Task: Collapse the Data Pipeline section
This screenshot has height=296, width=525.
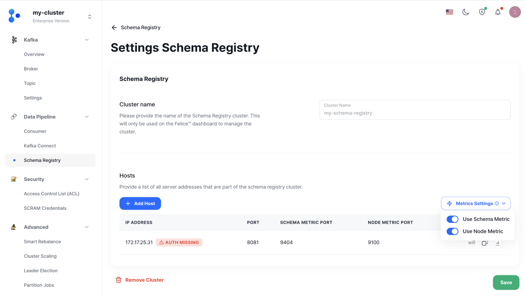Action: (x=87, y=116)
